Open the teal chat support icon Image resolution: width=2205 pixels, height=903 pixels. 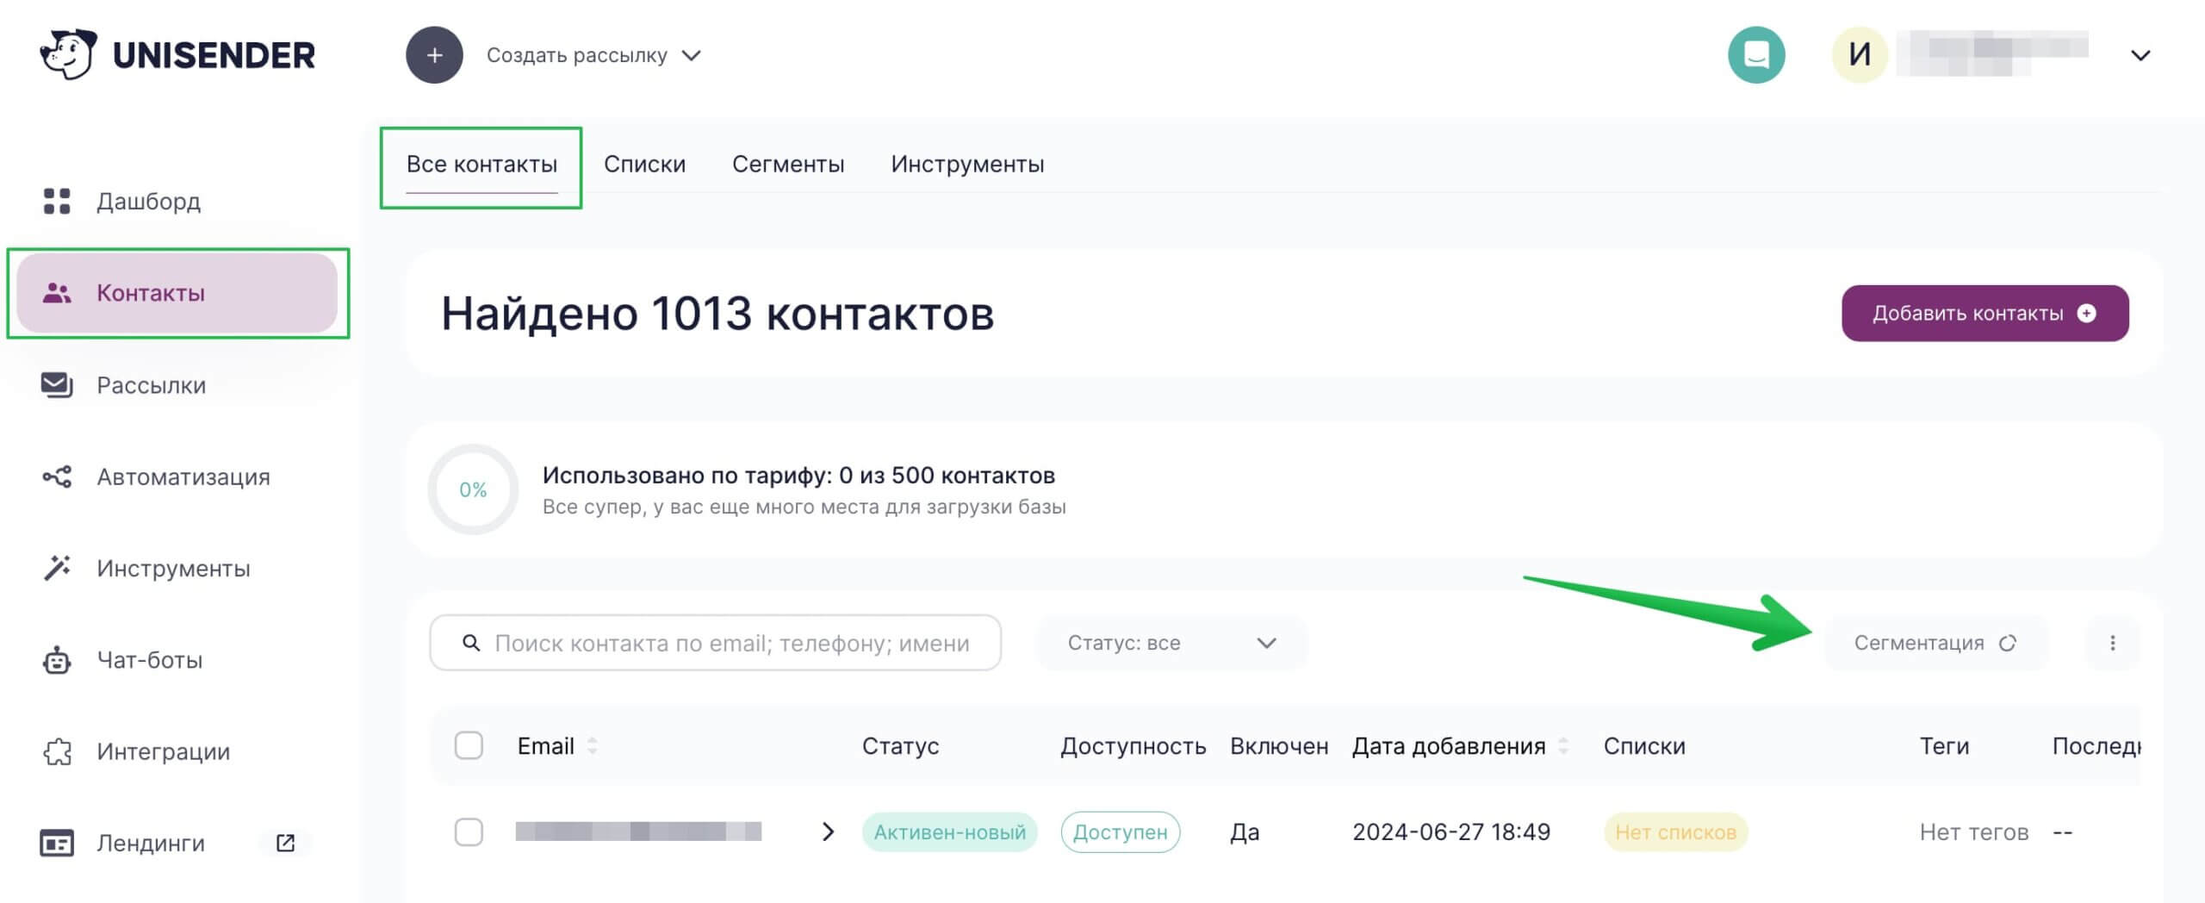tap(1756, 55)
